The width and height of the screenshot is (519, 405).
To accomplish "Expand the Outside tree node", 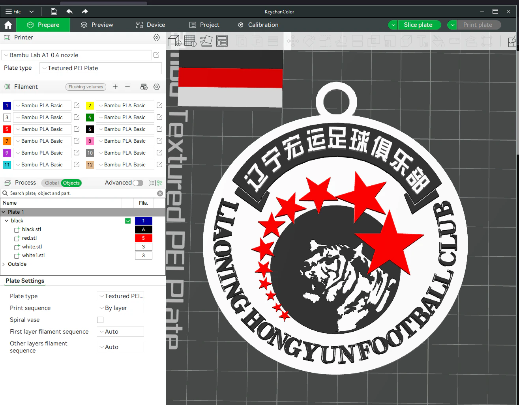I will point(4,264).
